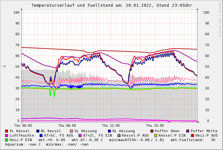
Task: Click the green Heiz-P EIN legend swatch
Action: [x=7, y=140]
